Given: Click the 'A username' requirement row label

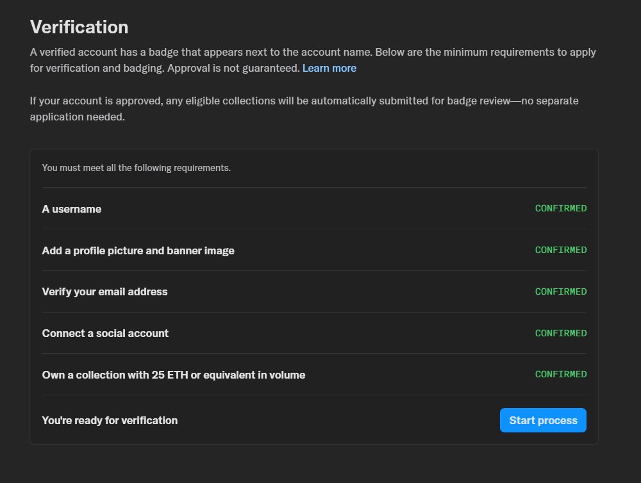Looking at the screenshot, I should click(x=72, y=209).
